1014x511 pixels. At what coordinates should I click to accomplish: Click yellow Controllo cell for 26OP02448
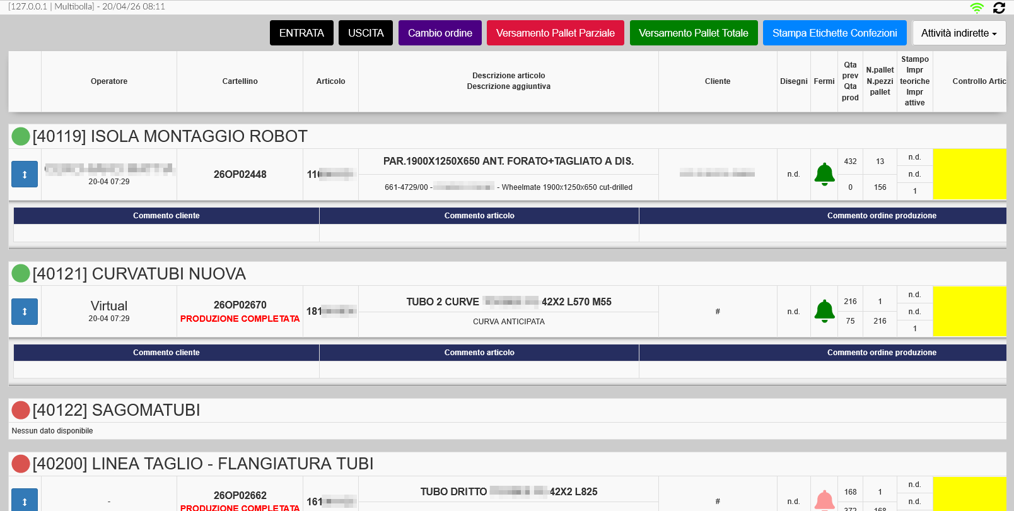[x=969, y=174]
